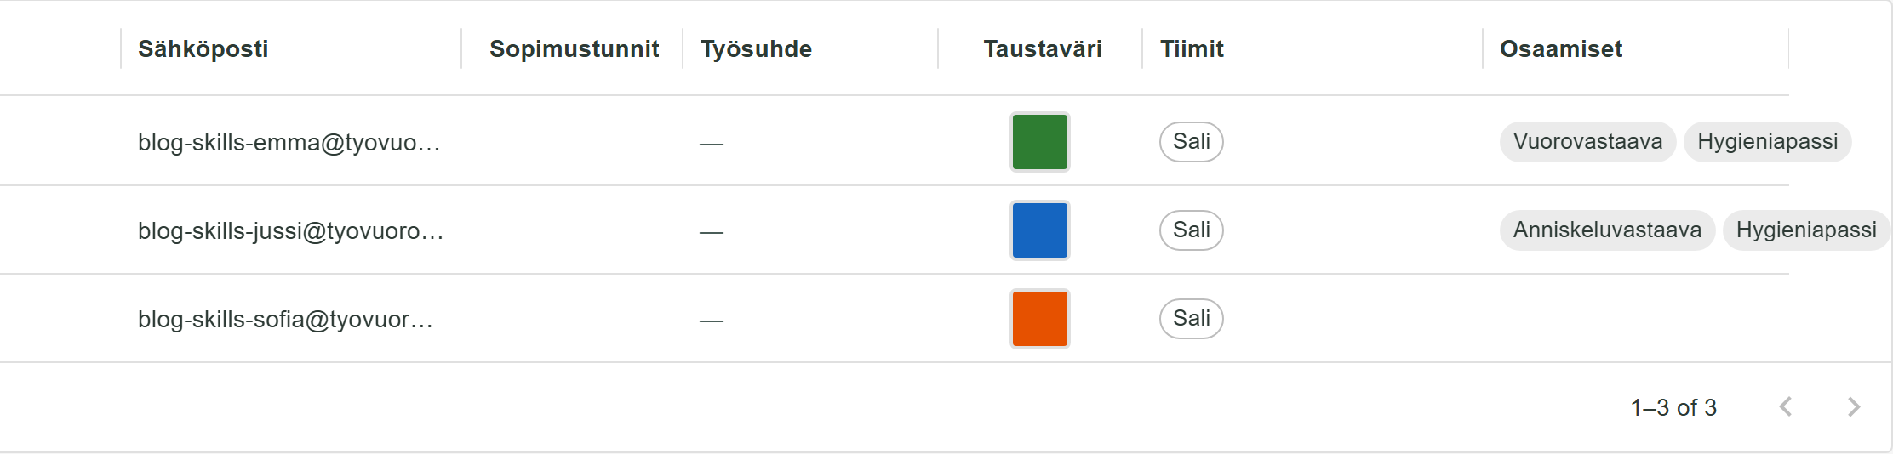The width and height of the screenshot is (1893, 454).
Task: Sort by Sähköposti column header
Action: pyautogui.click(x=203, y=49)
